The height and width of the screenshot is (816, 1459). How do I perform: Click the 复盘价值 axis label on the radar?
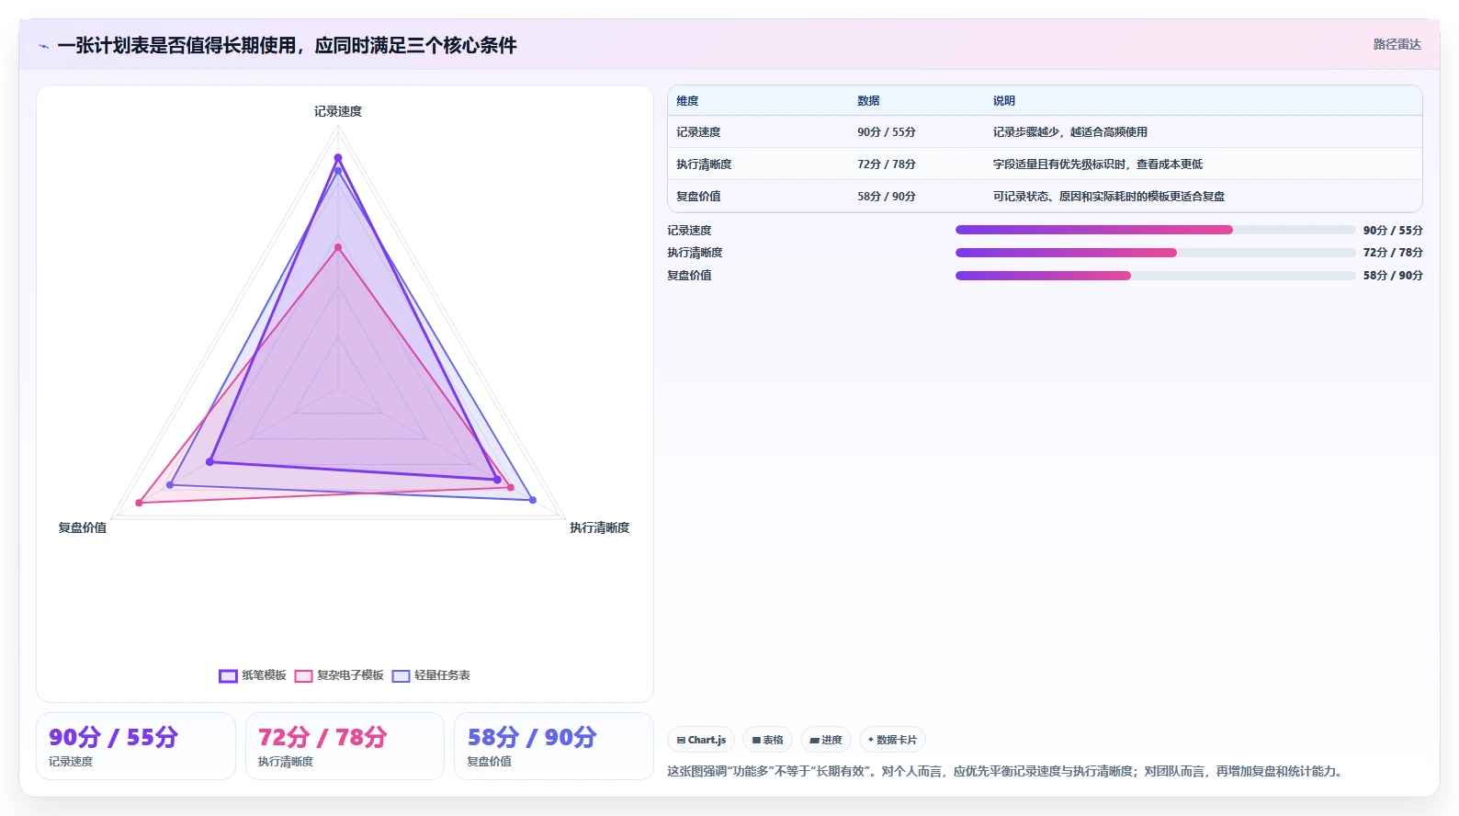tap(83, 527)
